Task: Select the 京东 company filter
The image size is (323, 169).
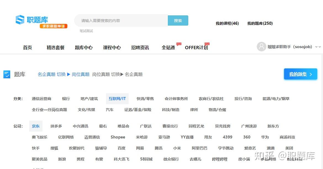Action: (x=36, y=126)
